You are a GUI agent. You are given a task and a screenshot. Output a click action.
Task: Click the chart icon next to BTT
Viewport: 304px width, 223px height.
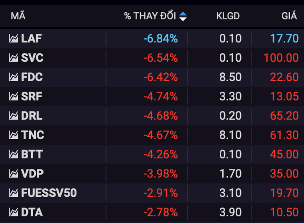pos(13,154)
